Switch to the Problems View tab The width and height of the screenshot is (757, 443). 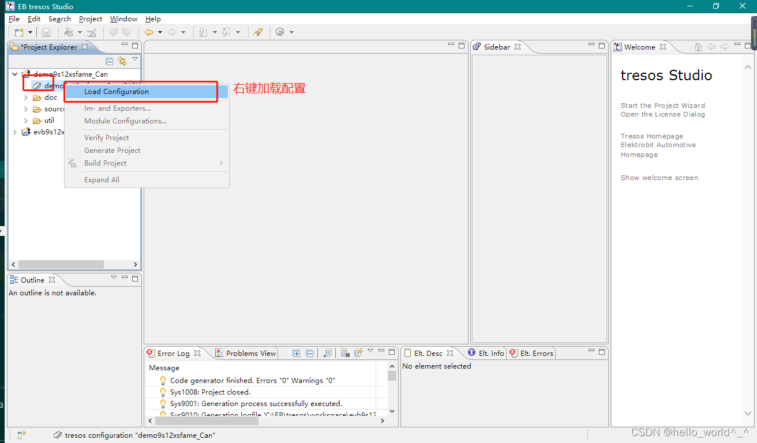click(x=246, y=353)
